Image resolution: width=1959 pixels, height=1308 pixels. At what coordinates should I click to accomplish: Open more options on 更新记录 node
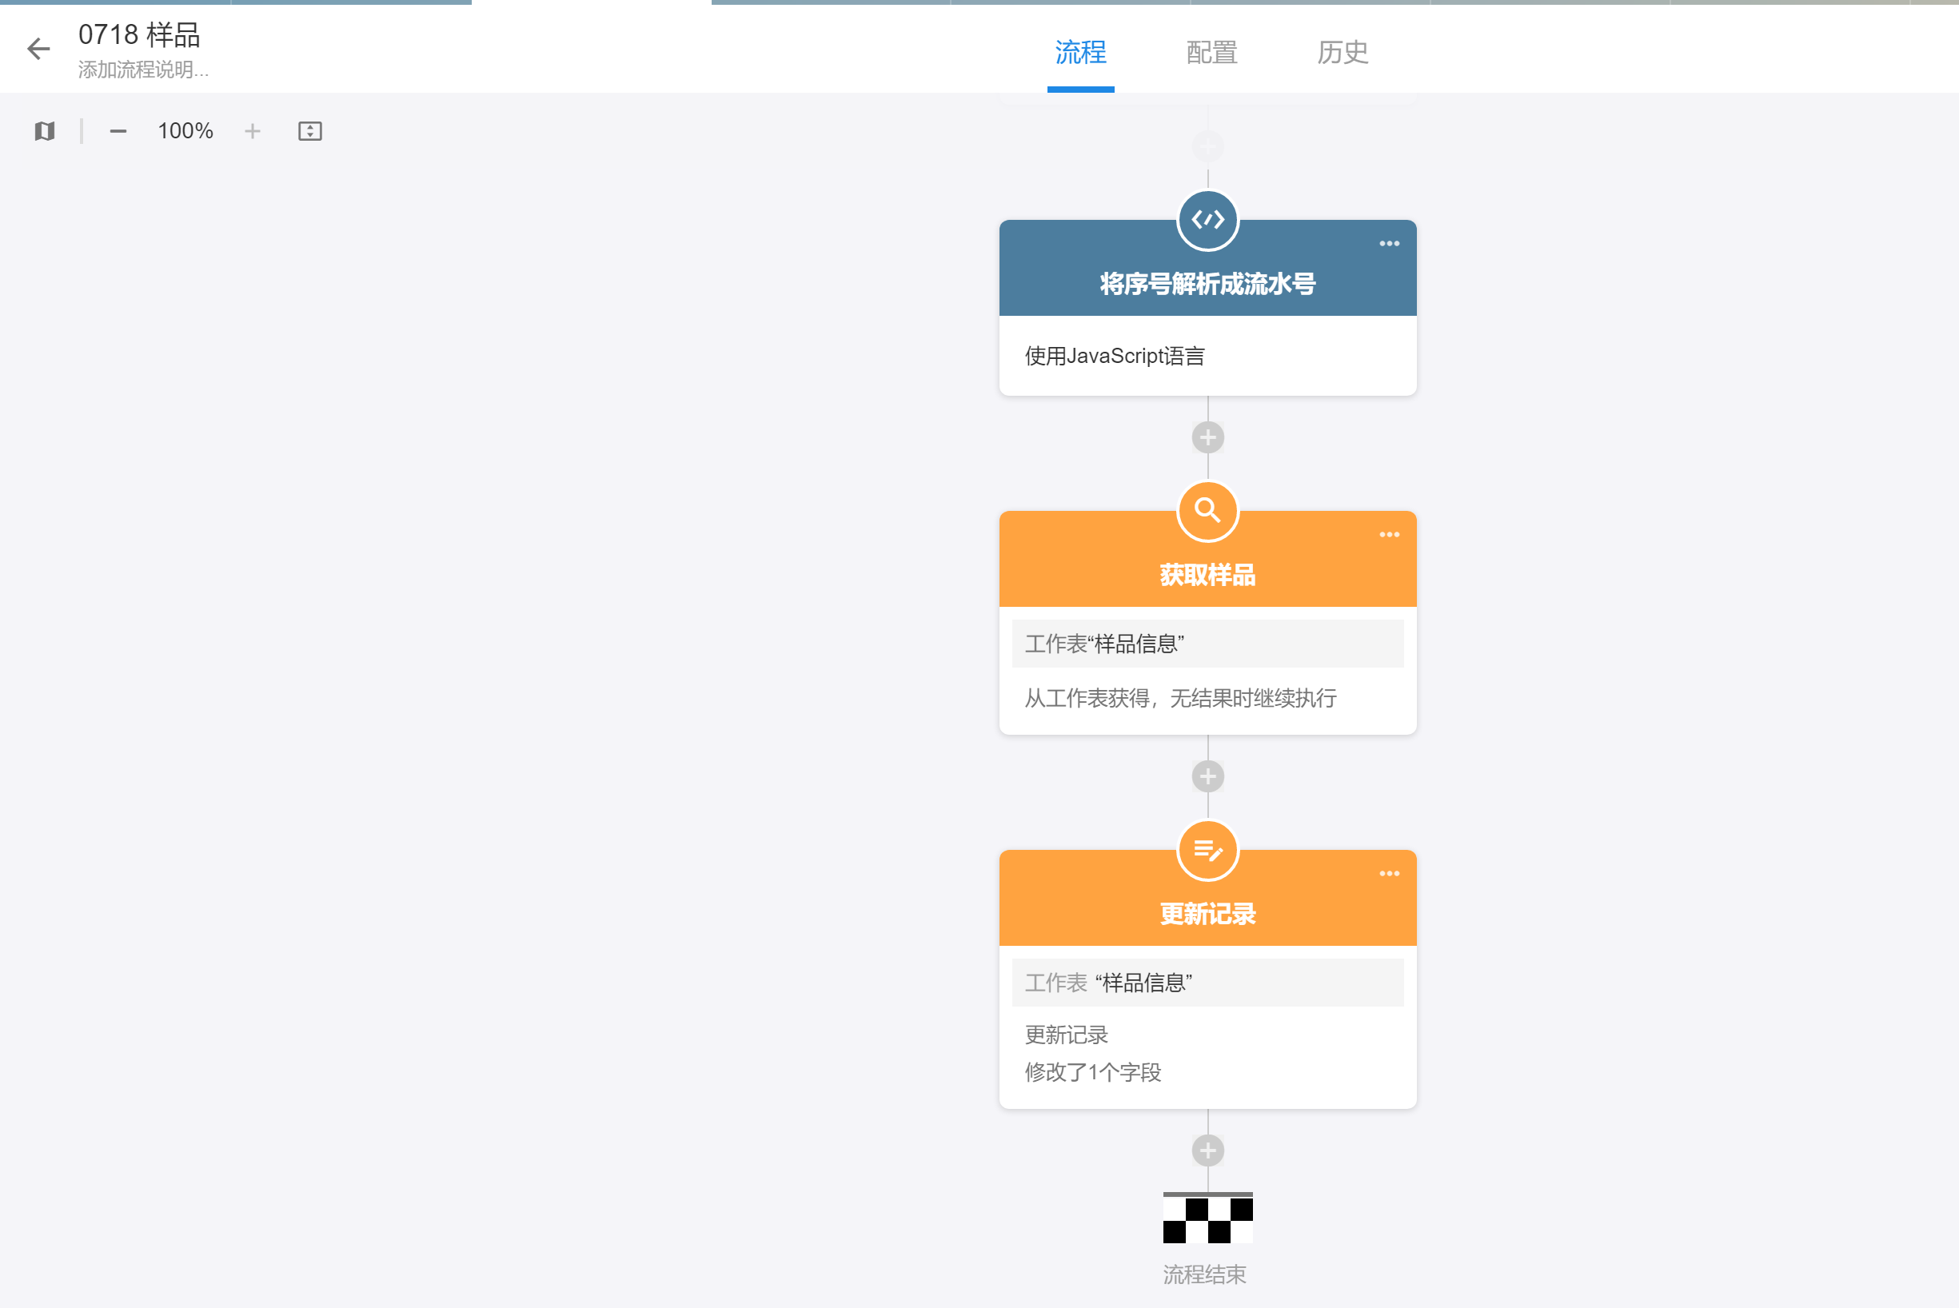point(1388,873)
